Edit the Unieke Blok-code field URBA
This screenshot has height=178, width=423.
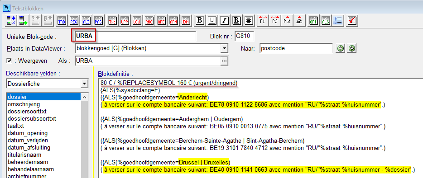135,36
